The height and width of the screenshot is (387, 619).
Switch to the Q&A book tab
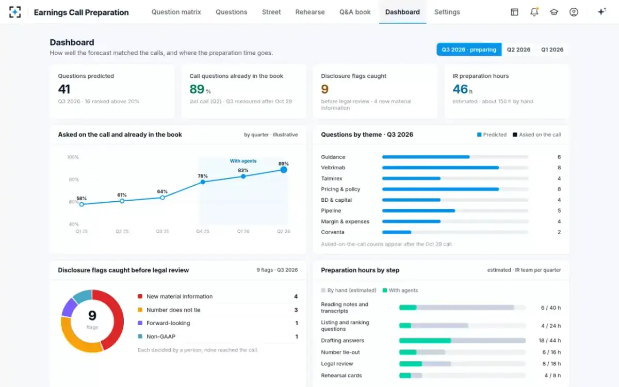(x=355, y=12)
